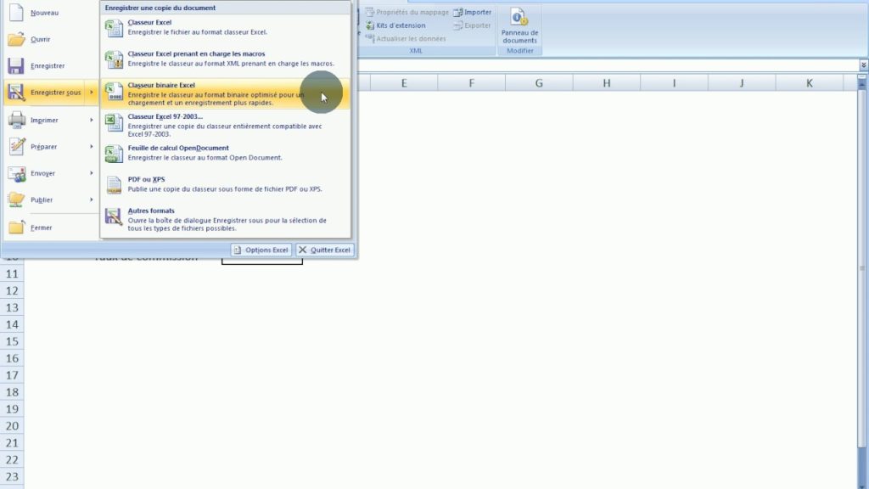This screenshot has height=489, width=869.
Task: Click the vertical scrollbar of the sheet
Action: pos(862,269)
